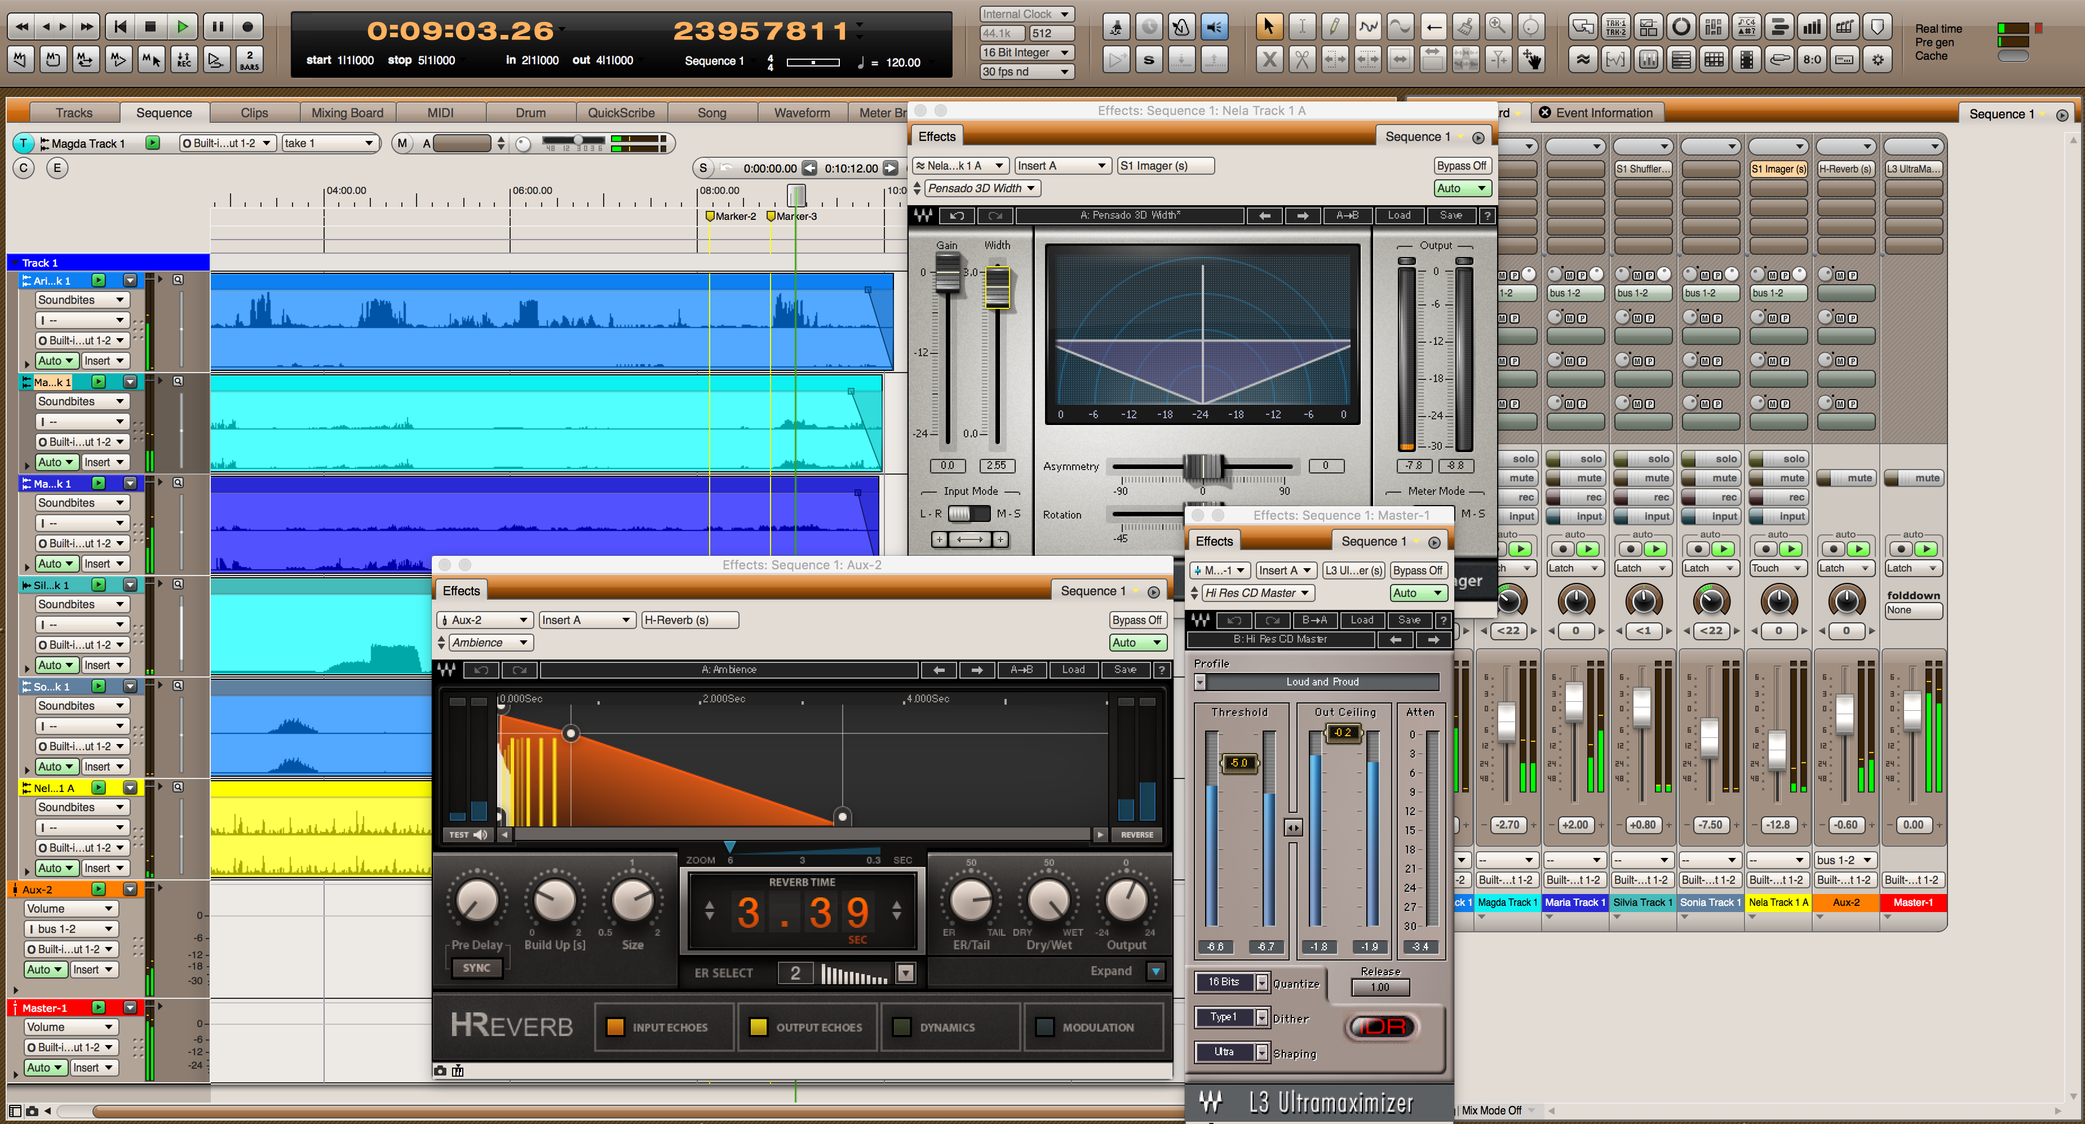
Task: Activate the Zoom magnifier tool
Action: point(1498,26)
